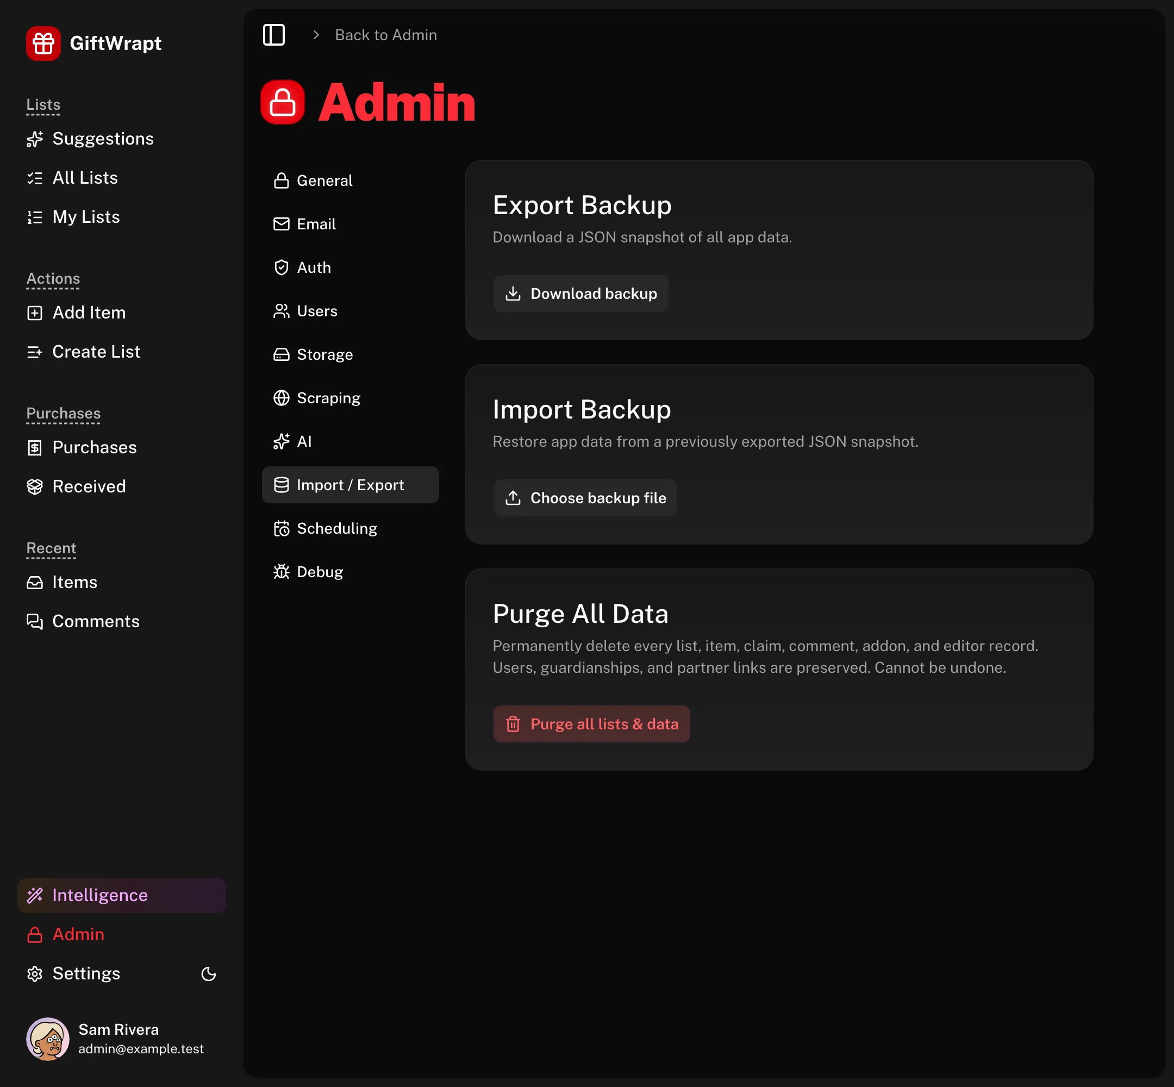The height and width of the screenshot is (1087, 1174).
Task: Click the Intelligence magic wand icon
Action: point(35,895)
